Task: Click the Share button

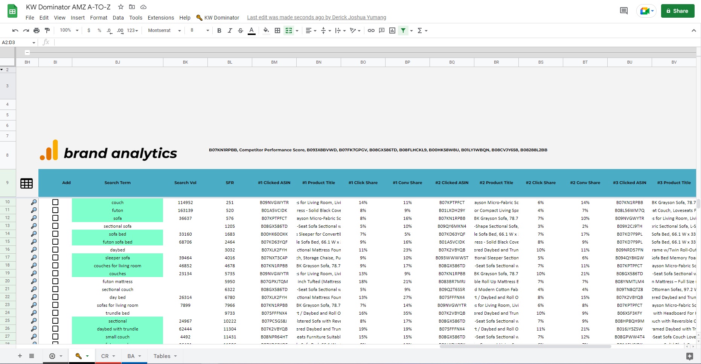Action: (678, 11)
